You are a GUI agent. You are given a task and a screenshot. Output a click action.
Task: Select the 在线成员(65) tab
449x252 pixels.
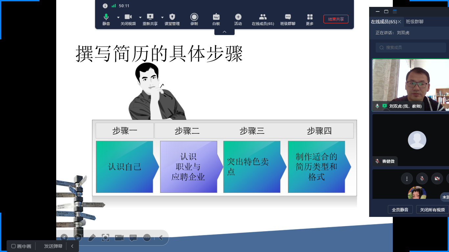[x=384, y=22]
